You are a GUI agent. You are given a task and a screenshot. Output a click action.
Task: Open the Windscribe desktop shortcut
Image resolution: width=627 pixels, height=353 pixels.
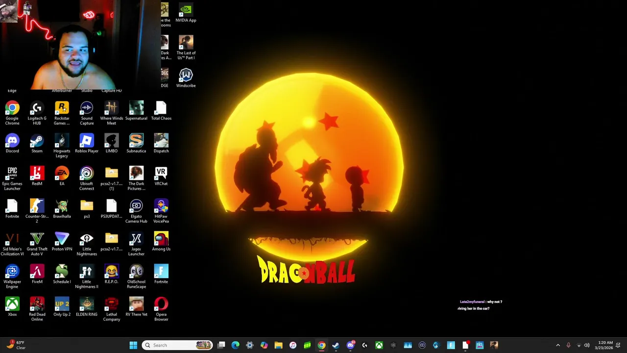point(186,78)
